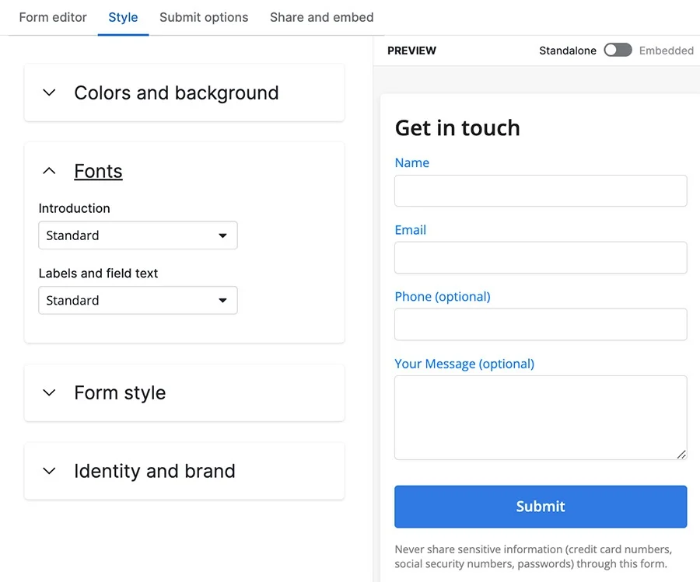Go to the Share and embed tab
Viewport: 700px width, 582px height.
(321, 17)
